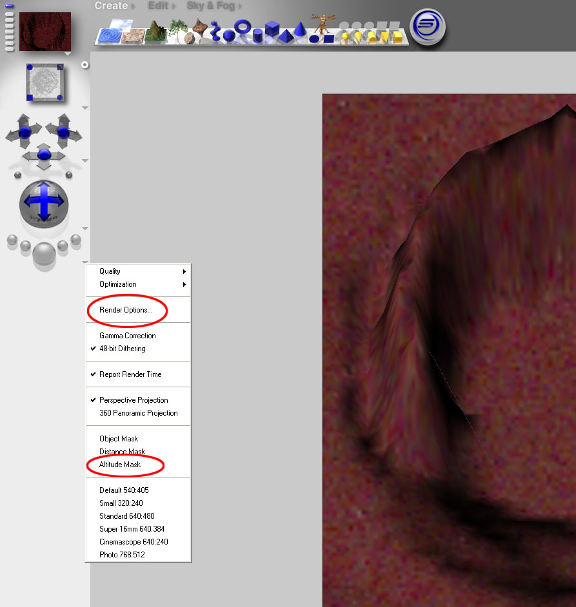Open the Optimization submenu
This screenshot has height=607, width=576.
point(139,284)
